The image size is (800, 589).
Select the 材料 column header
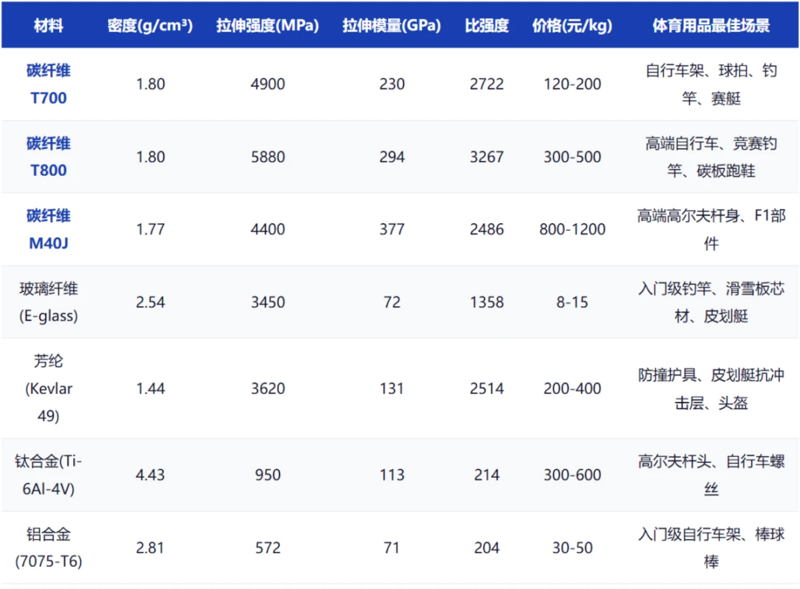tap(49, 25)
